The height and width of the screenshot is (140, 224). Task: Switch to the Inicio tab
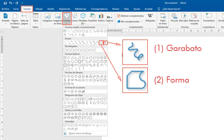(16, 9)
